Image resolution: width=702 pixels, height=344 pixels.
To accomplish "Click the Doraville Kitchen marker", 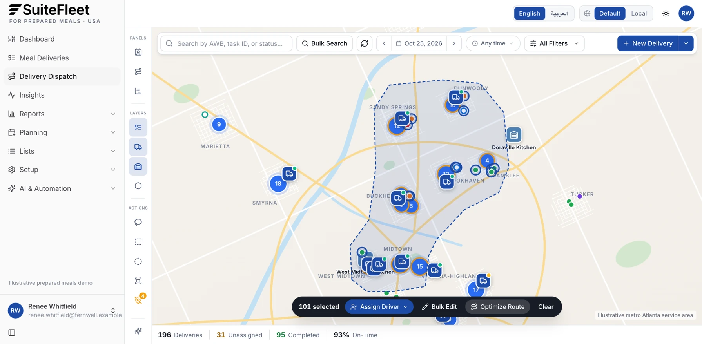I will click(514, 135).
